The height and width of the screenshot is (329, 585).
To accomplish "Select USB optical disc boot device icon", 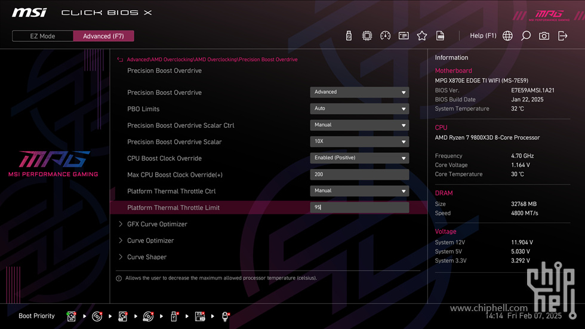I will coord(149,316).
